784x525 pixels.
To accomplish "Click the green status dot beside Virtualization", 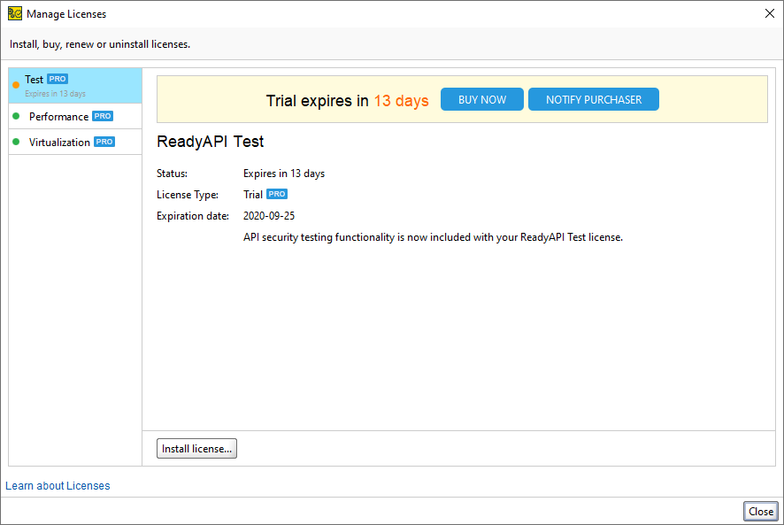I will pos(16,142).
